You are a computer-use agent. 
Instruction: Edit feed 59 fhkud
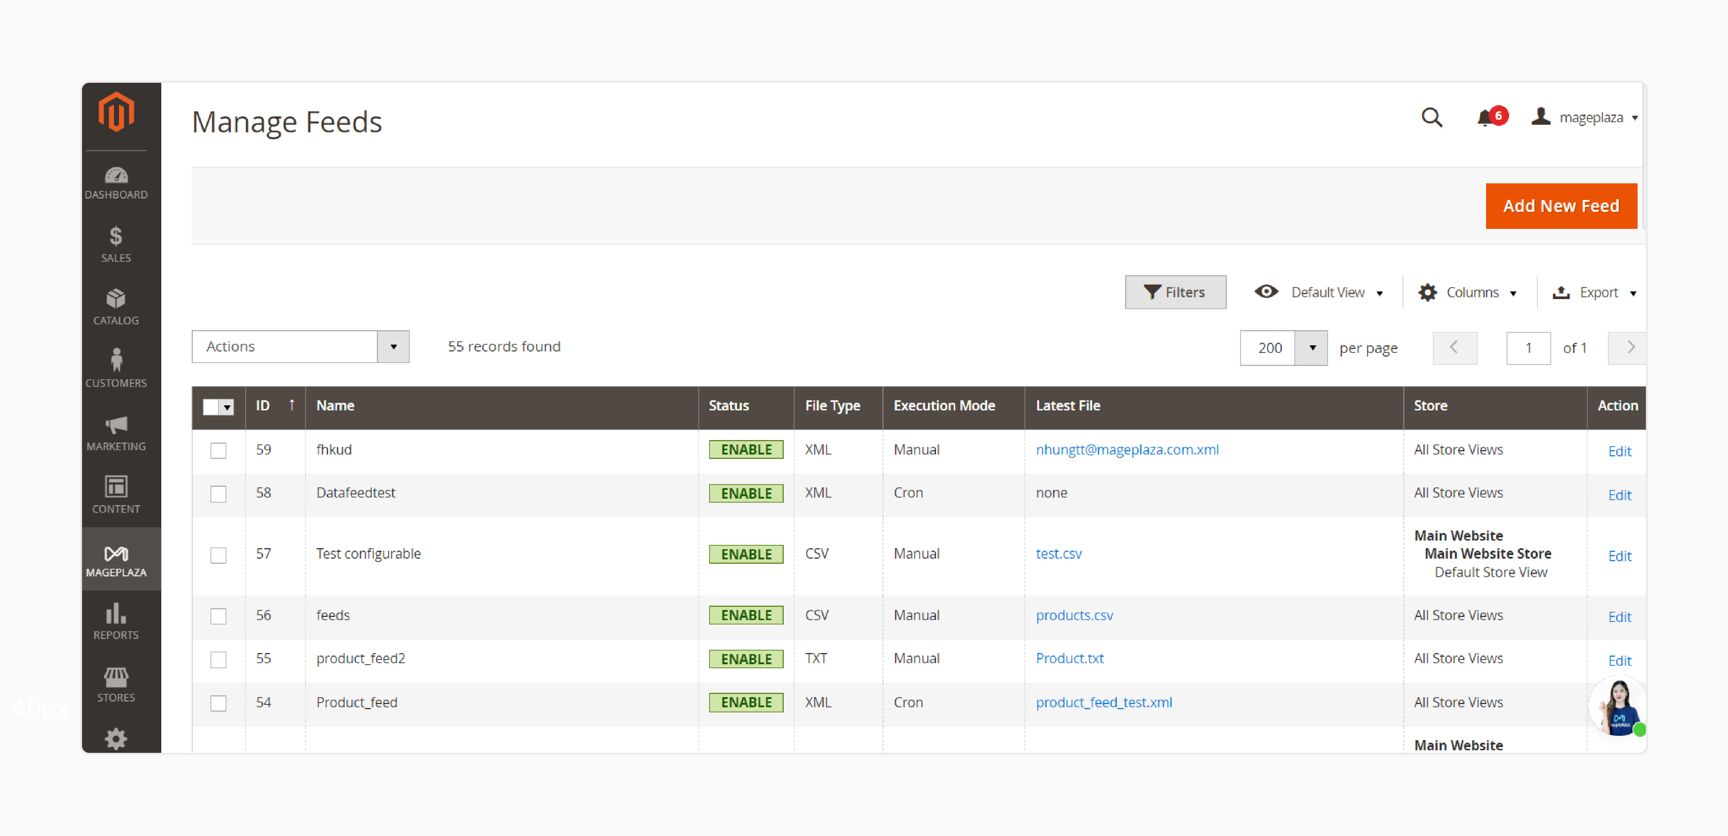pos(1620,451)
